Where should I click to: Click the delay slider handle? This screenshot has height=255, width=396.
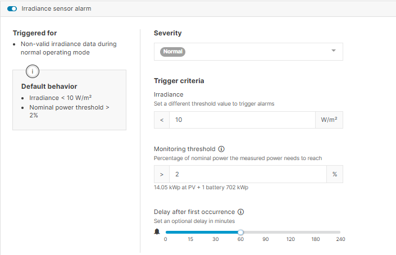tap(240, 232)
